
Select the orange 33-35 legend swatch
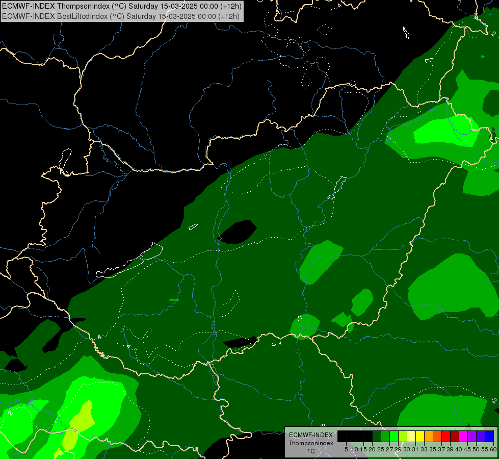[x=429, y=436]
